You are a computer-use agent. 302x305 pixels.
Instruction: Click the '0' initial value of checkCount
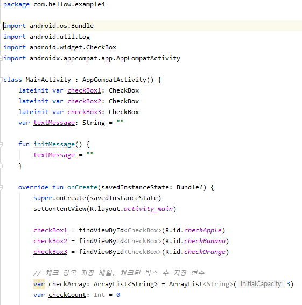click(x=118, y=295)
